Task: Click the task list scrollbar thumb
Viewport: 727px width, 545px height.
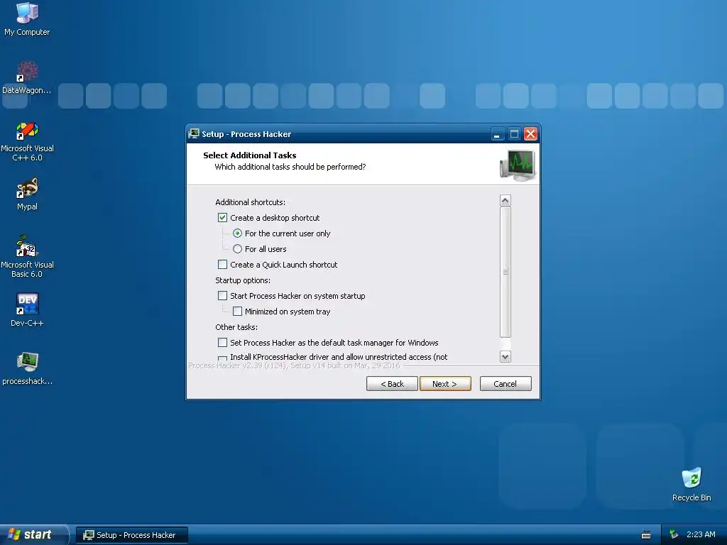Action: point(505,272)
